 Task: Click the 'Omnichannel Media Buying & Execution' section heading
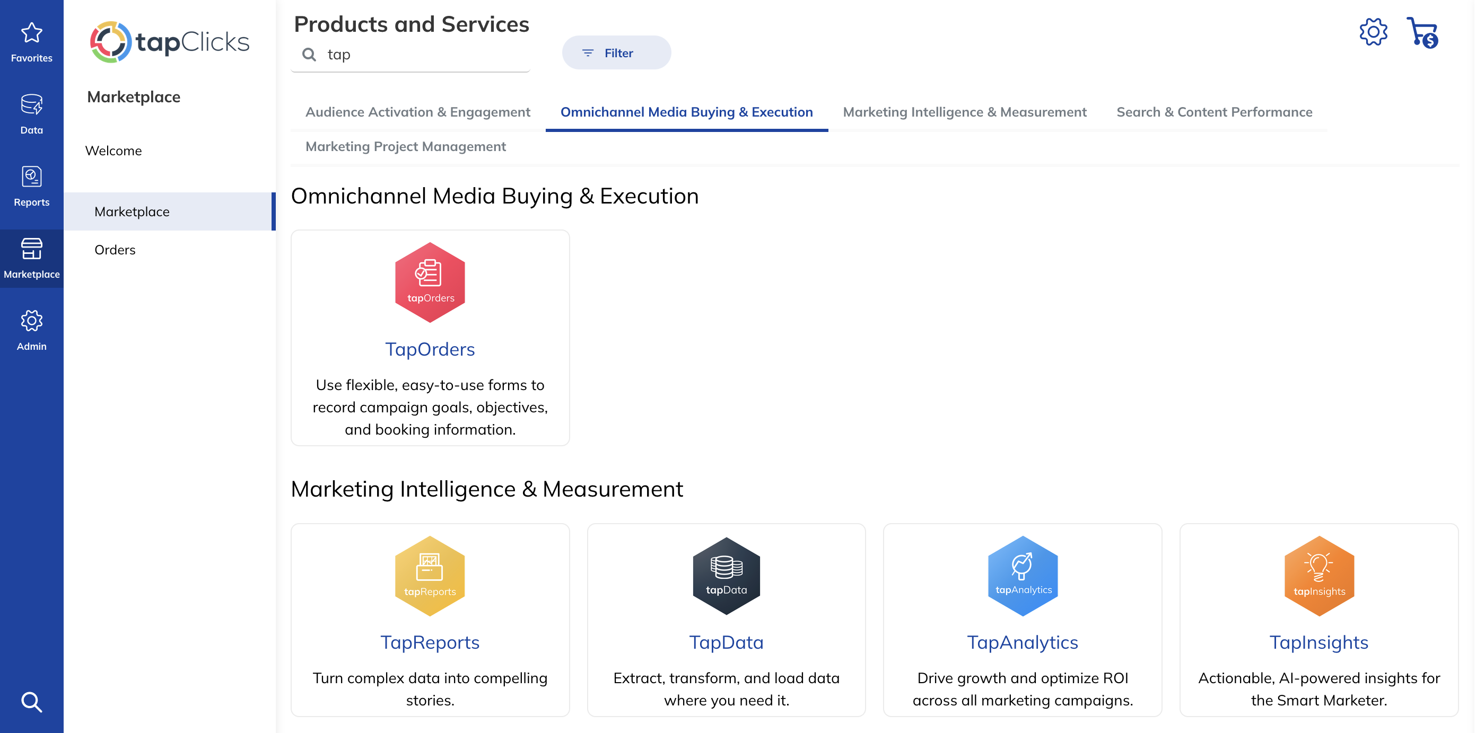coord(494,196)
